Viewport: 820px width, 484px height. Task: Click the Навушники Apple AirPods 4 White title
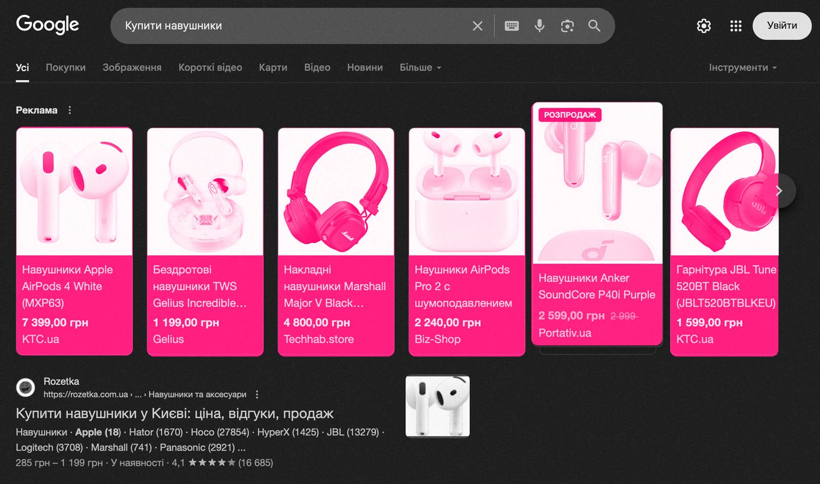(67, 286)
